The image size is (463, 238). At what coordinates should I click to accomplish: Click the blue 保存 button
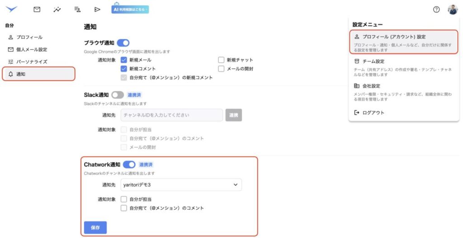95,227
